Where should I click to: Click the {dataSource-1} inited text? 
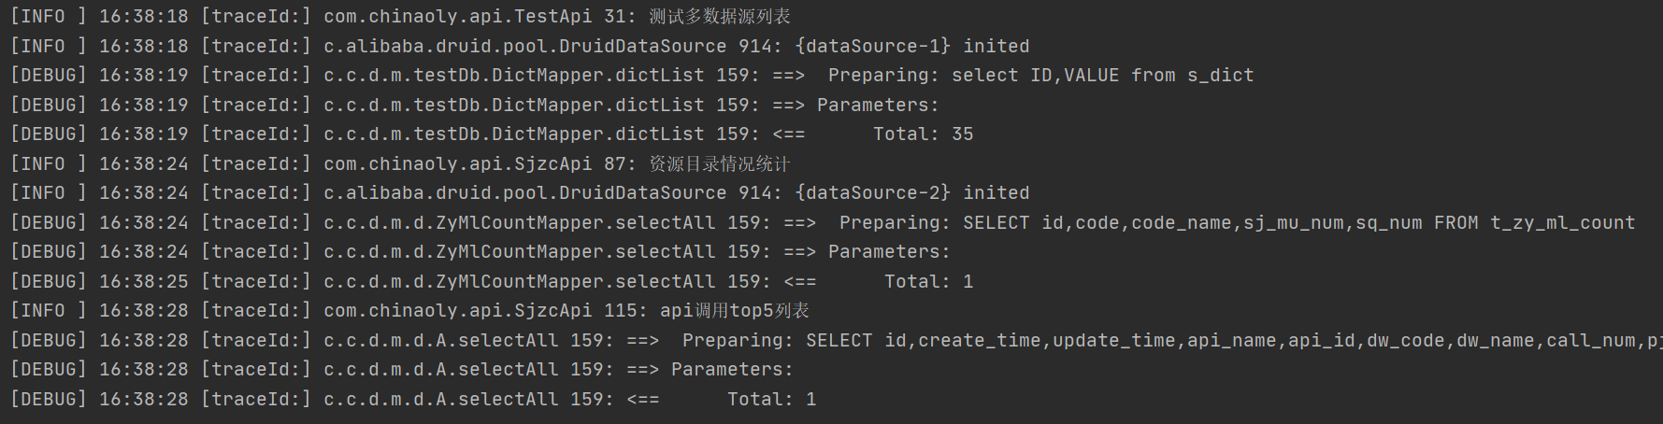[912, 46]
